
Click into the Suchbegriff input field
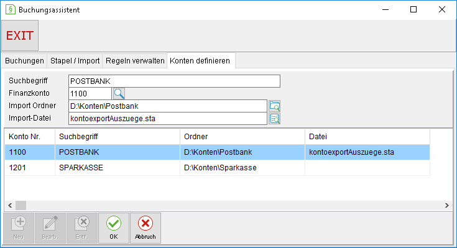pos(174,81)
